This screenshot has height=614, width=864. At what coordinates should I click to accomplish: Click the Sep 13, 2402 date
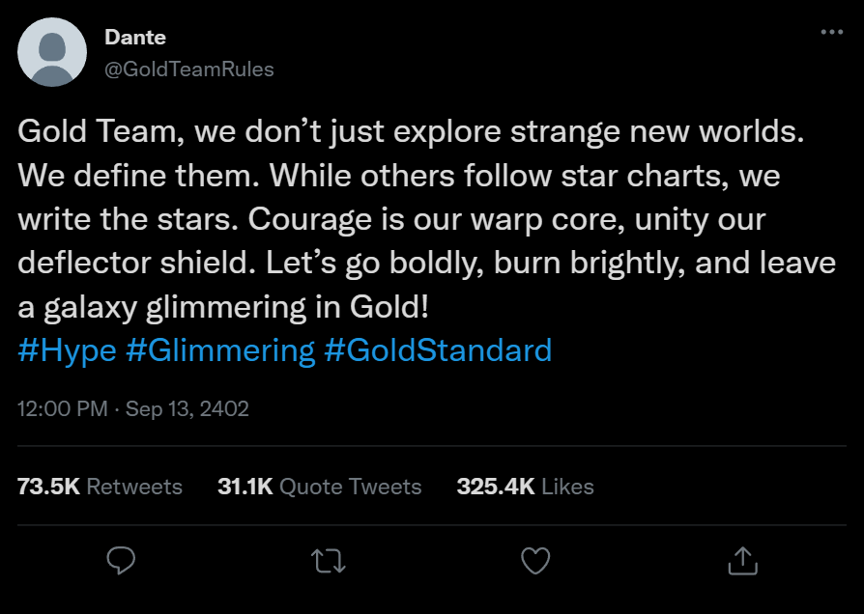(x=187, y=408)
